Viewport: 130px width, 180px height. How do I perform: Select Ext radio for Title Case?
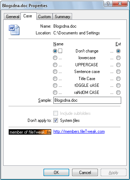118,79
